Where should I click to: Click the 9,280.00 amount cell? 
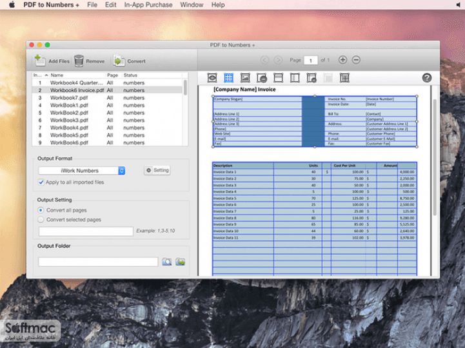click(407, 218)
